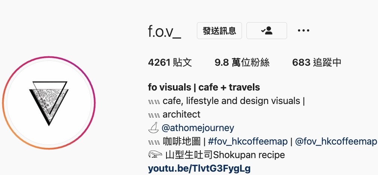View the 4261 貼文 posts count
378x175 pixels.
[x=170, y=63]
